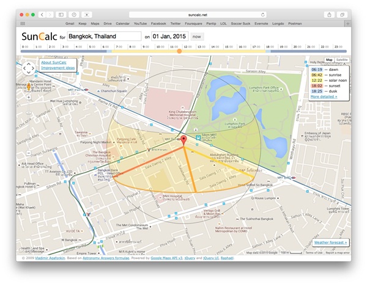The width and height of the screenshot is (367, 284).
Task: Click the 18:02 sunset time
Action: 317,86
